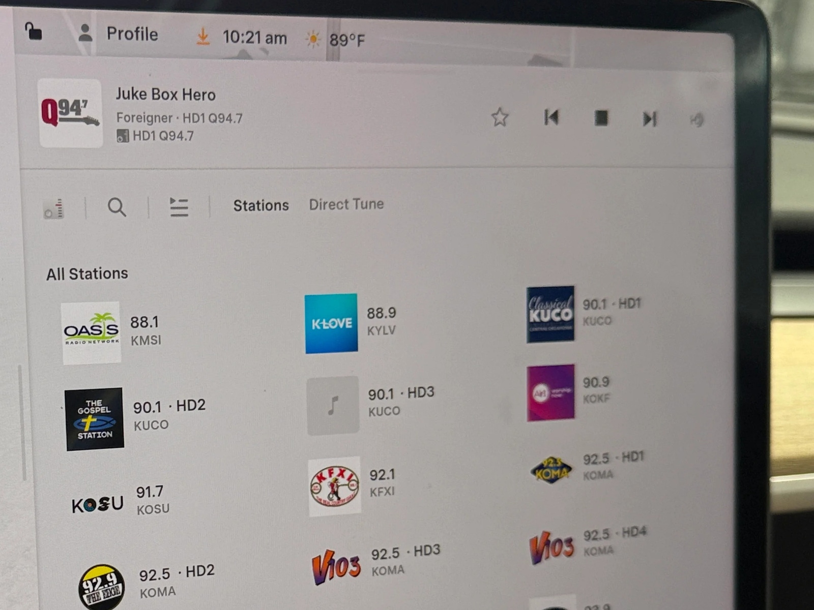Open the queue list icon
Screen dimensions: 814x610
179,207
